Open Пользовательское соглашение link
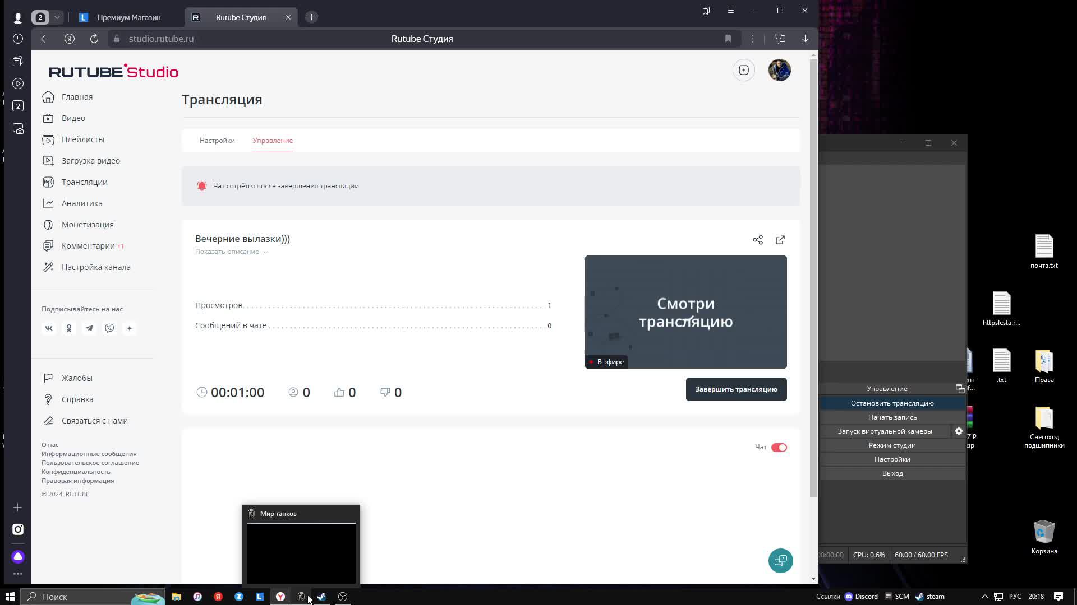The width and height of the screenshot is (1077, 605). point(90,463)
